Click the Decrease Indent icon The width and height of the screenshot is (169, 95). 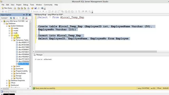click(83, 11)
